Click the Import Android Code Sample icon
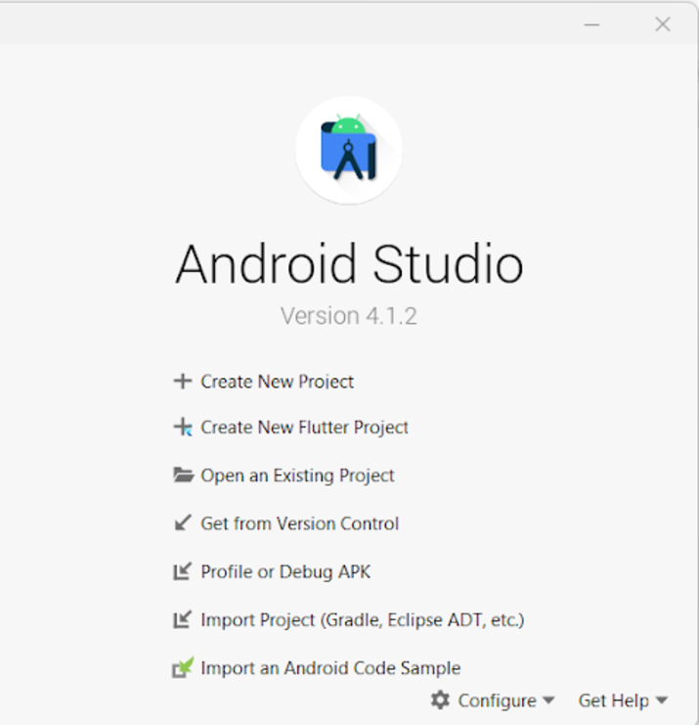Viewport: 699px width, 725px height. coord(183,667)
